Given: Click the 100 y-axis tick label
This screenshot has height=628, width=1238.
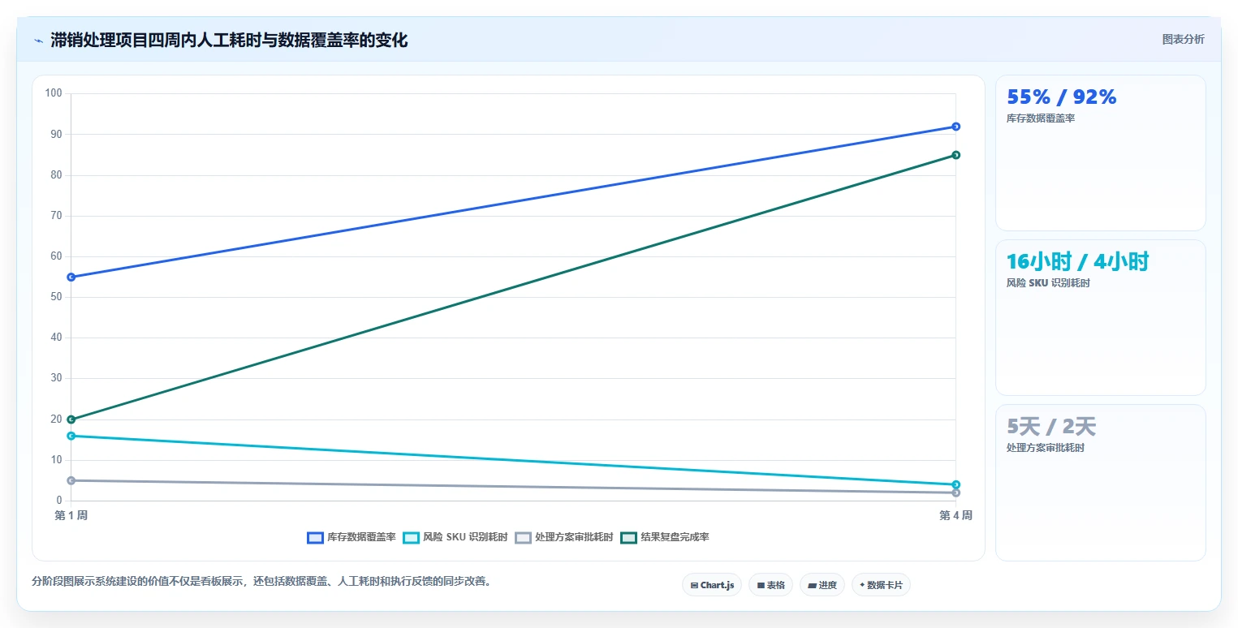Looking at the screenshot, I should [54, 93].
